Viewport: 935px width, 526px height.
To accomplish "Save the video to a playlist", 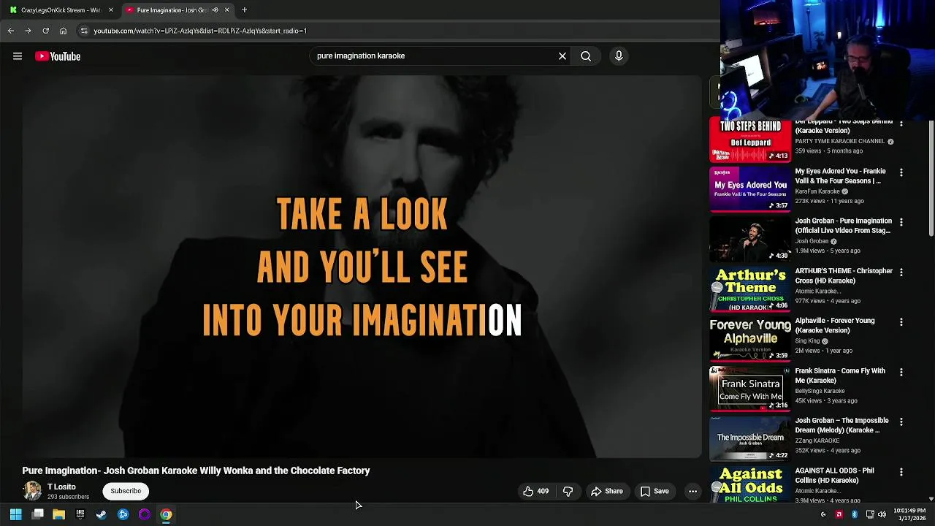I will pyautogui.click(x=655, y=491).
